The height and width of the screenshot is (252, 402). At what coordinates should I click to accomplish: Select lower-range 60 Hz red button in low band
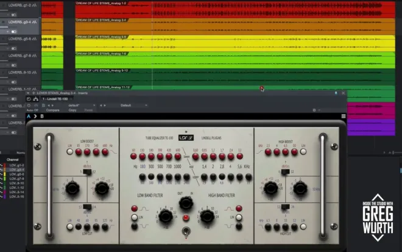click(133, 156)
